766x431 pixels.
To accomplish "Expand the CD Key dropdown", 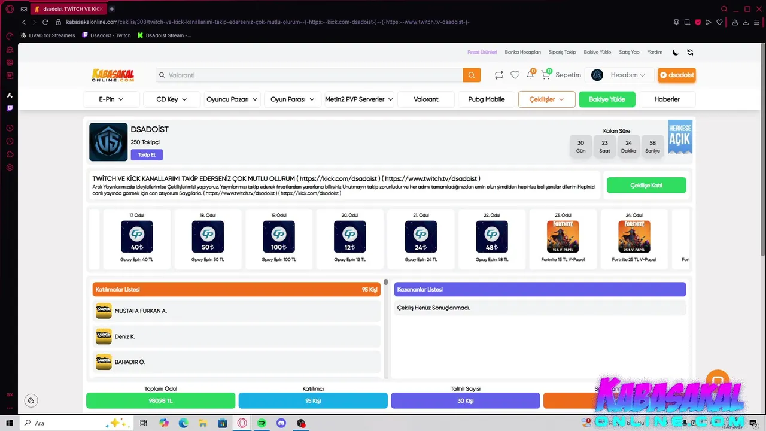I will pos(172,99).
